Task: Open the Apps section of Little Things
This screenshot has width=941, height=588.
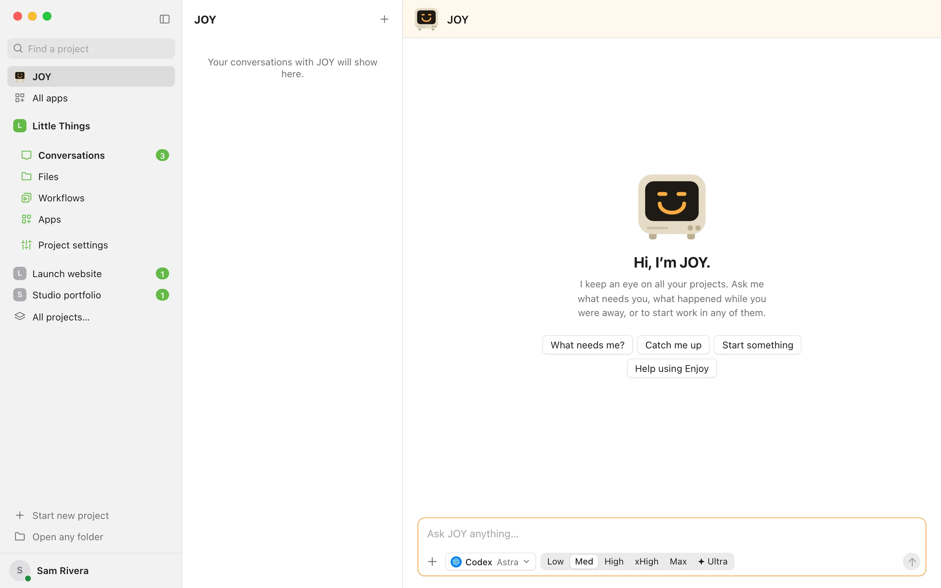Action: tap(91, 219)
